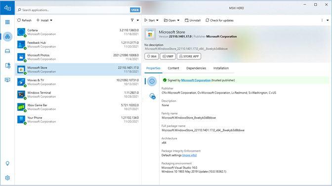Click the STORE APP badge button
Image resolution: width=332 pixels, height=186 pixels.
[189, 56]
